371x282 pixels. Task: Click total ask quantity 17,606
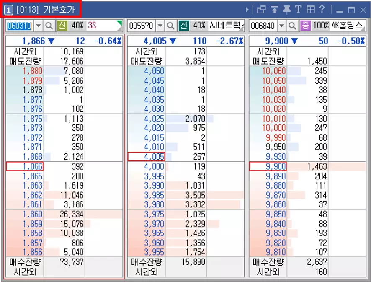(x=72, y=61)
